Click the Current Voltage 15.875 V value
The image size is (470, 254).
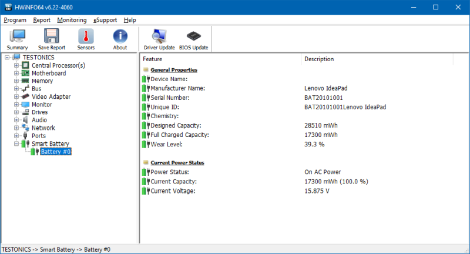pyautogui.click(x=317, y=190)
